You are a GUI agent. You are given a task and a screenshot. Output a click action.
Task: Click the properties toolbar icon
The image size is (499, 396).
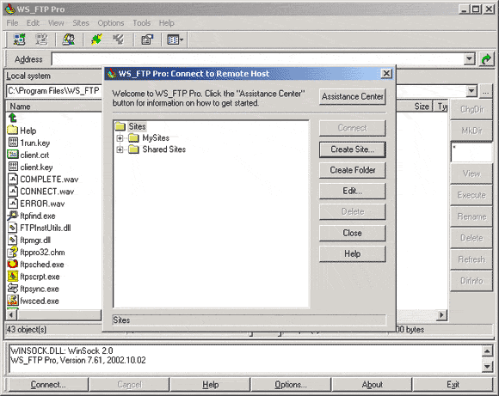click(147, 40)
